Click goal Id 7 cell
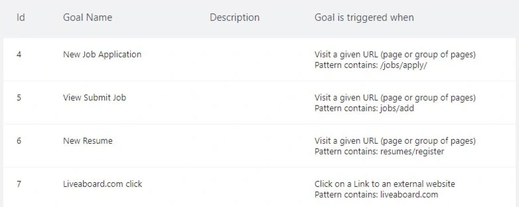Image resolution: width=519 pixels, height=207 pixels. [x=19, y=184]
